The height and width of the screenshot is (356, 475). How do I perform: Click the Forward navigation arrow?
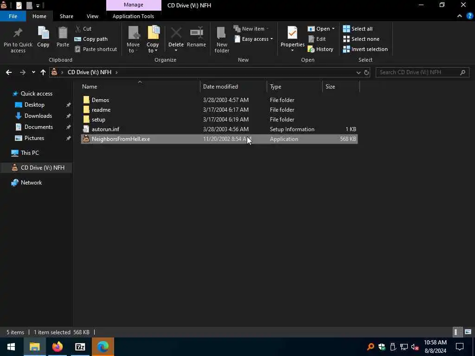point(23,72)
